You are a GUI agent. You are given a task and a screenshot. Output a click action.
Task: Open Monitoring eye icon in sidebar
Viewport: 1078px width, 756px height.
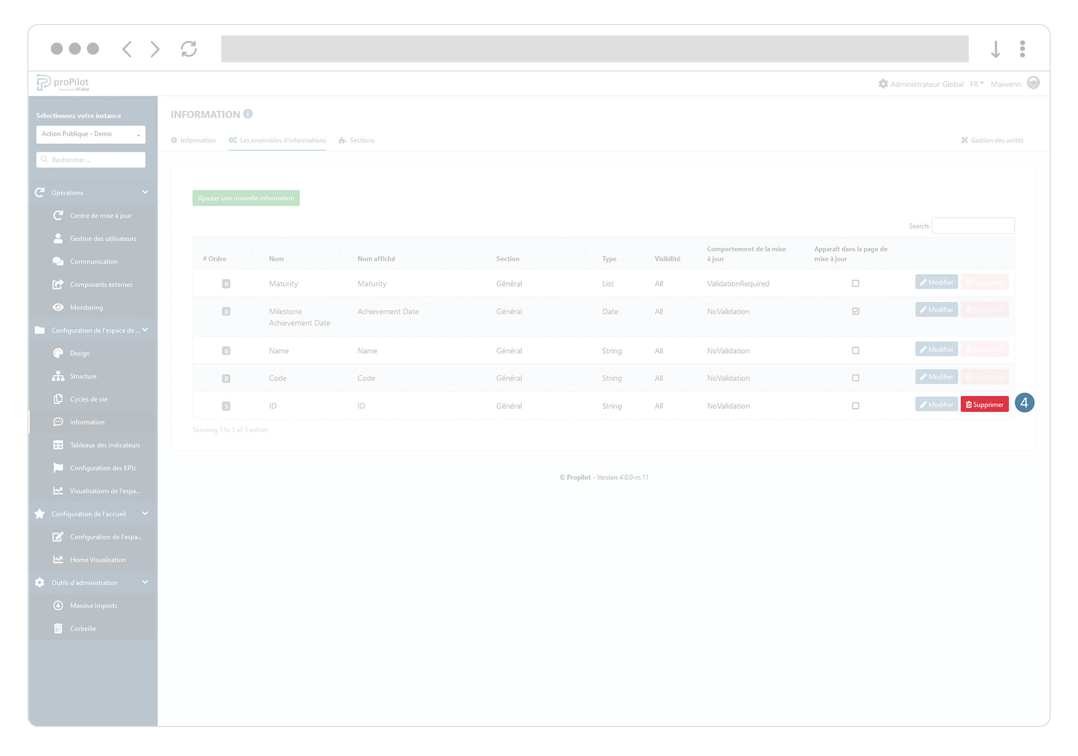pyautogui.click(x=58, y=307)
